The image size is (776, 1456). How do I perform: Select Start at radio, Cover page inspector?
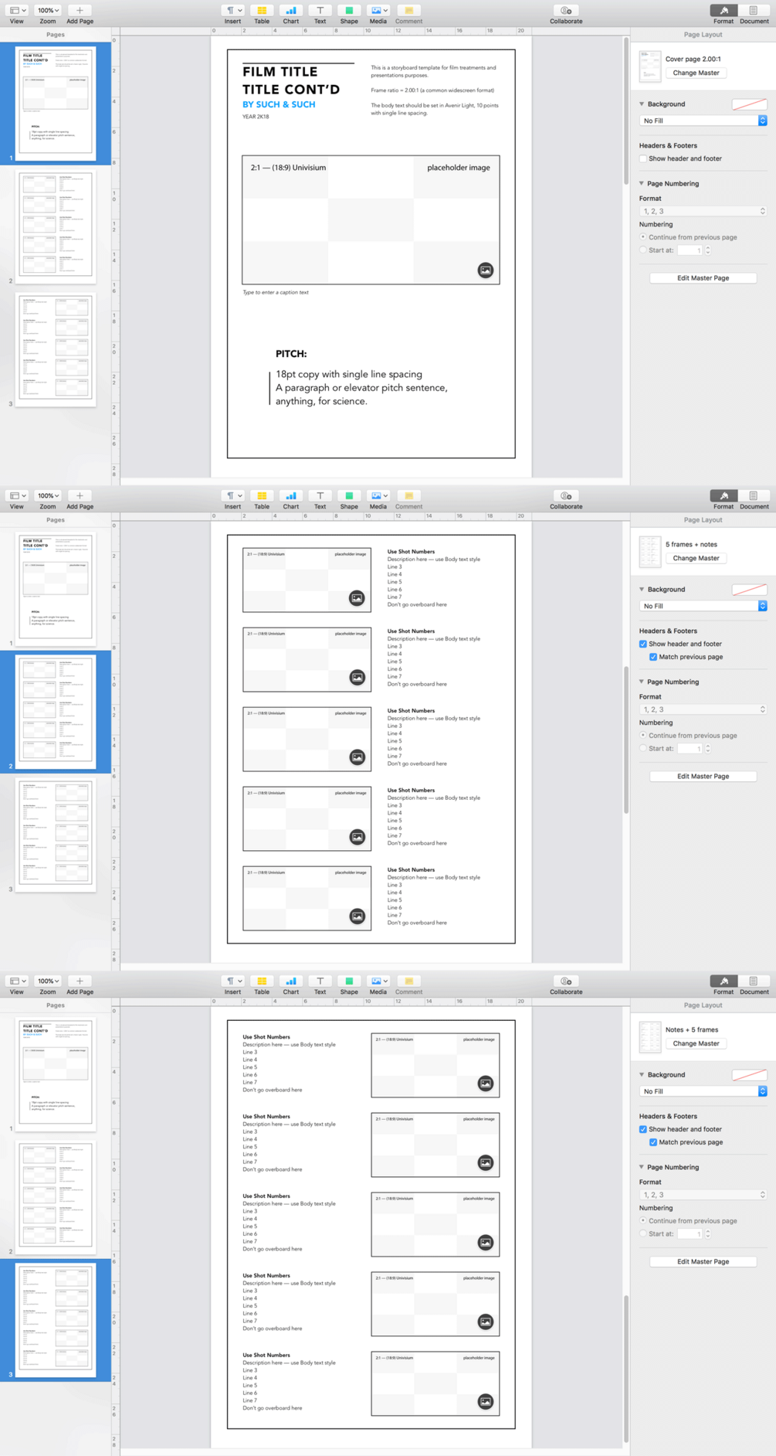click(642, 250)
